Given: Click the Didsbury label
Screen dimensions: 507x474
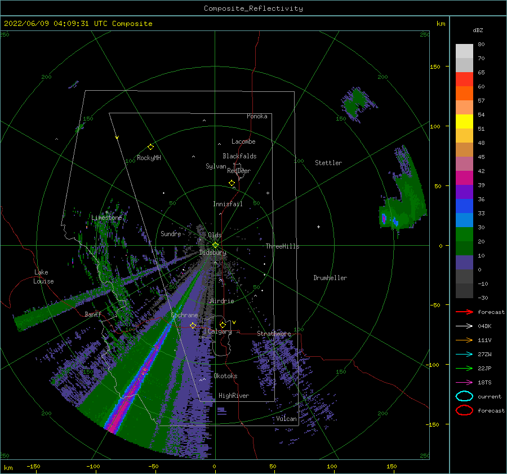Looking at the screenshot, I should (212, 252).
